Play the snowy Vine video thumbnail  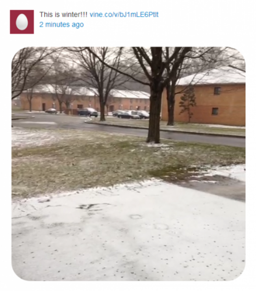(128, 164)
